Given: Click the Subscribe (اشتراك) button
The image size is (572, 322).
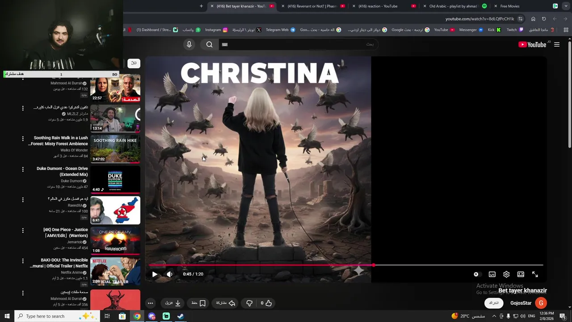Looking at the screenshot, I should tap(494, 303).
